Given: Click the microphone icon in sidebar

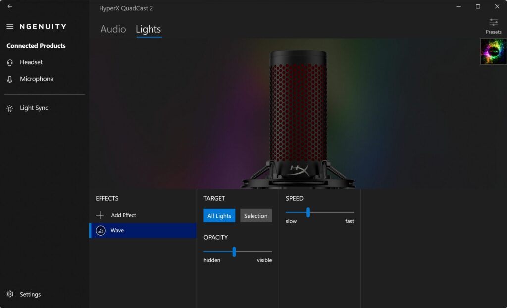Looking at the screenshot, I should [10, 80].
